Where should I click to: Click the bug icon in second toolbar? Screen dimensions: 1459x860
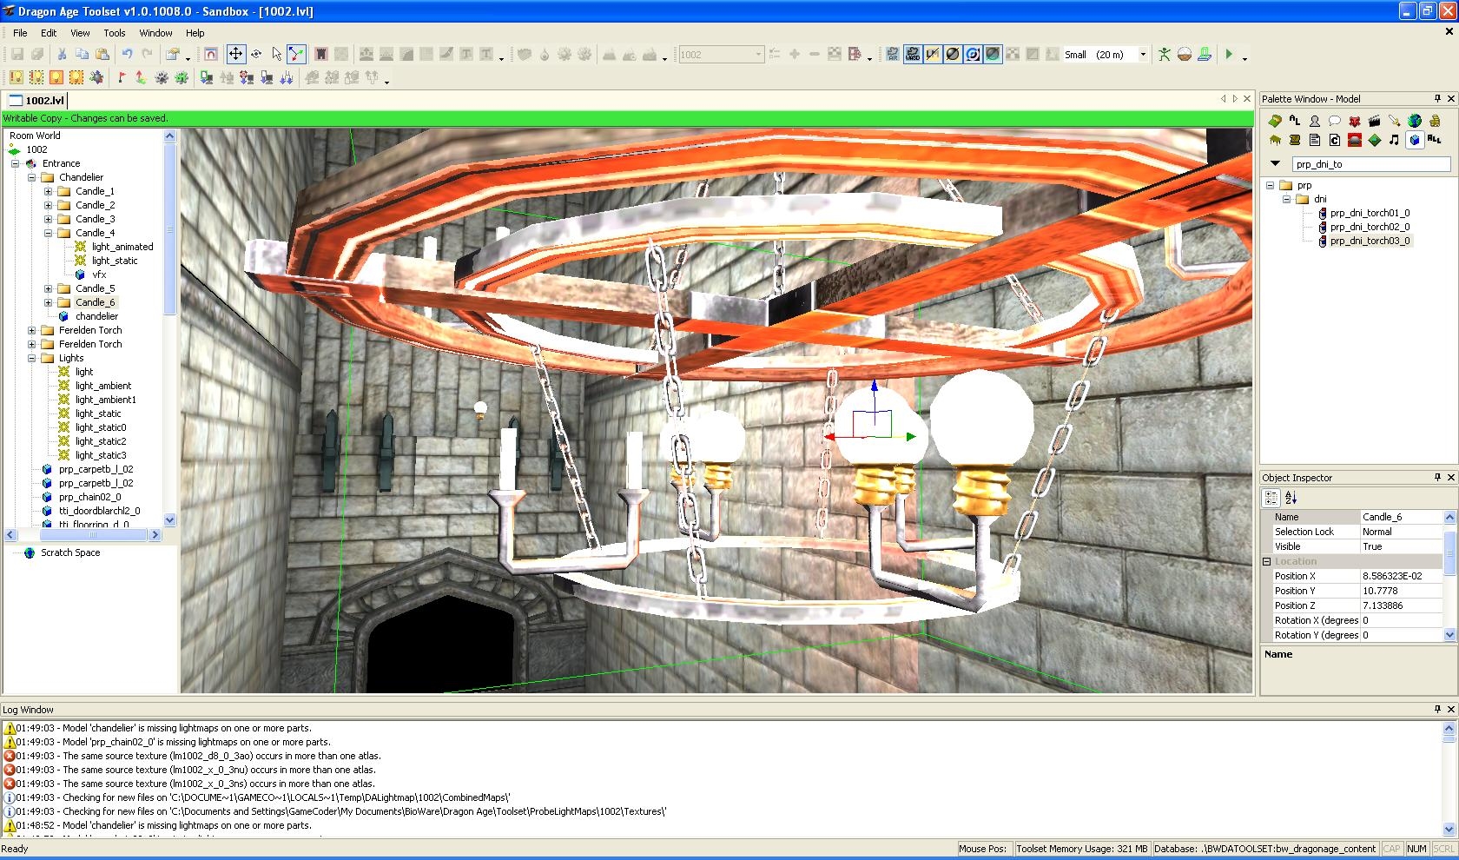click(96, 77)
